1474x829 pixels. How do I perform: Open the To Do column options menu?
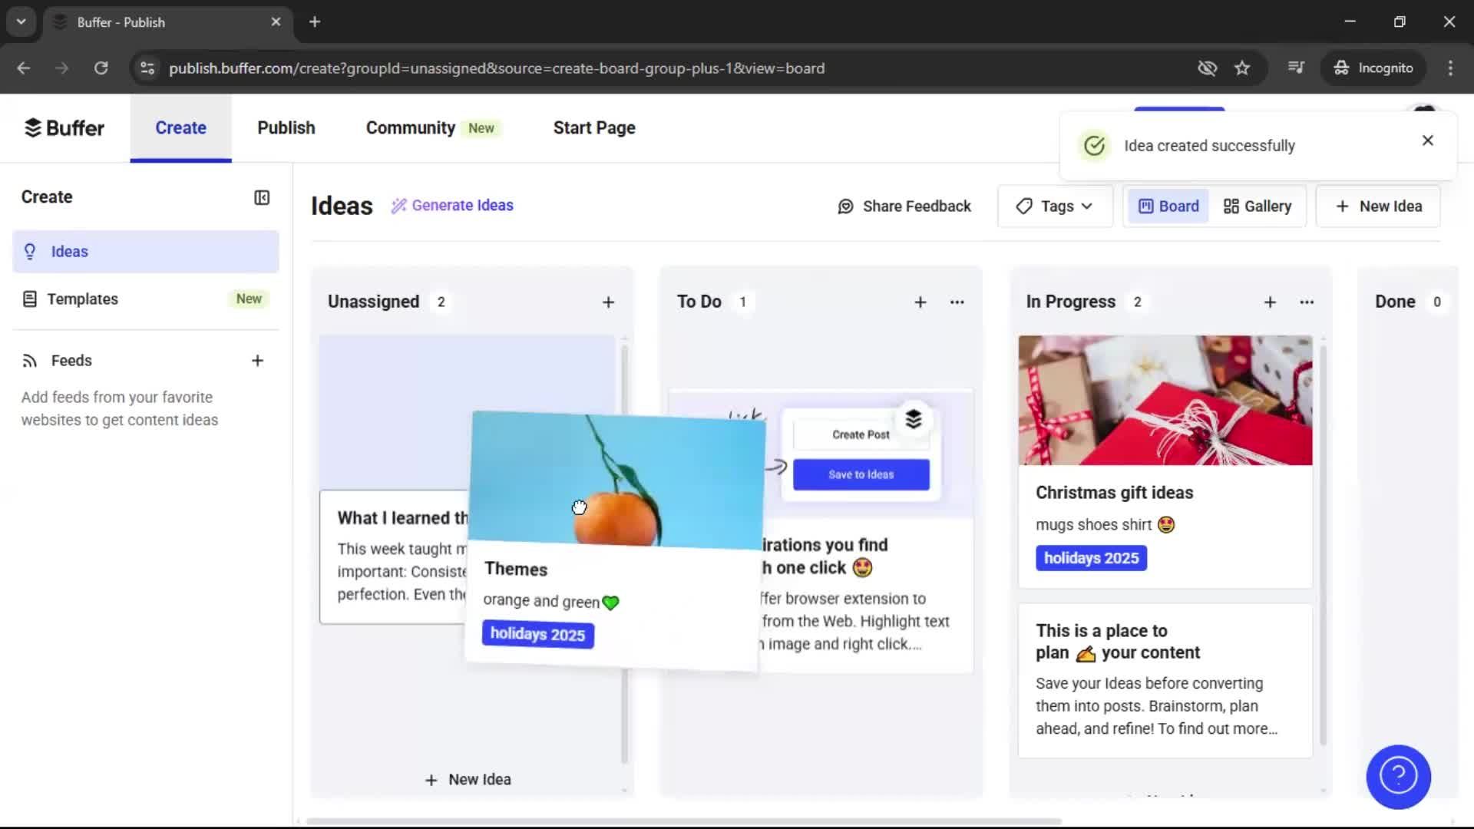point(957,302)
